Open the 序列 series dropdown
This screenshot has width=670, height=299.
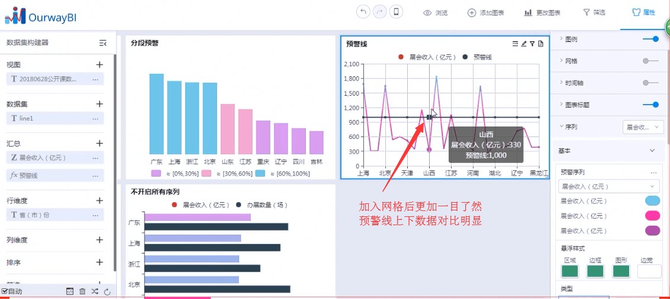(643, 127)
